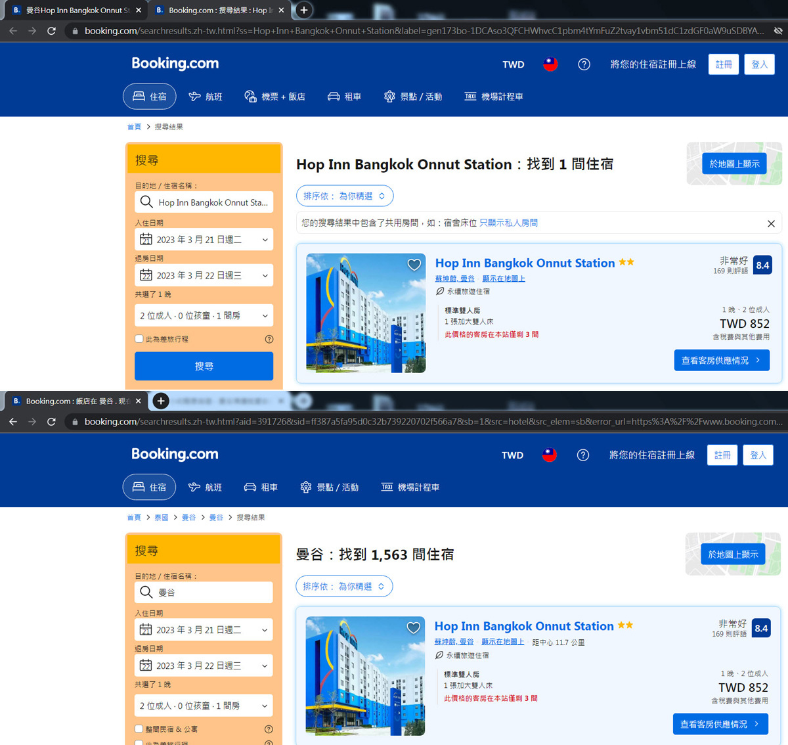Close the 搜尋結果 : Hop Inn browser tab
Image resolution: width=788 pixels, height=745 pixels.
pos(281,10)
